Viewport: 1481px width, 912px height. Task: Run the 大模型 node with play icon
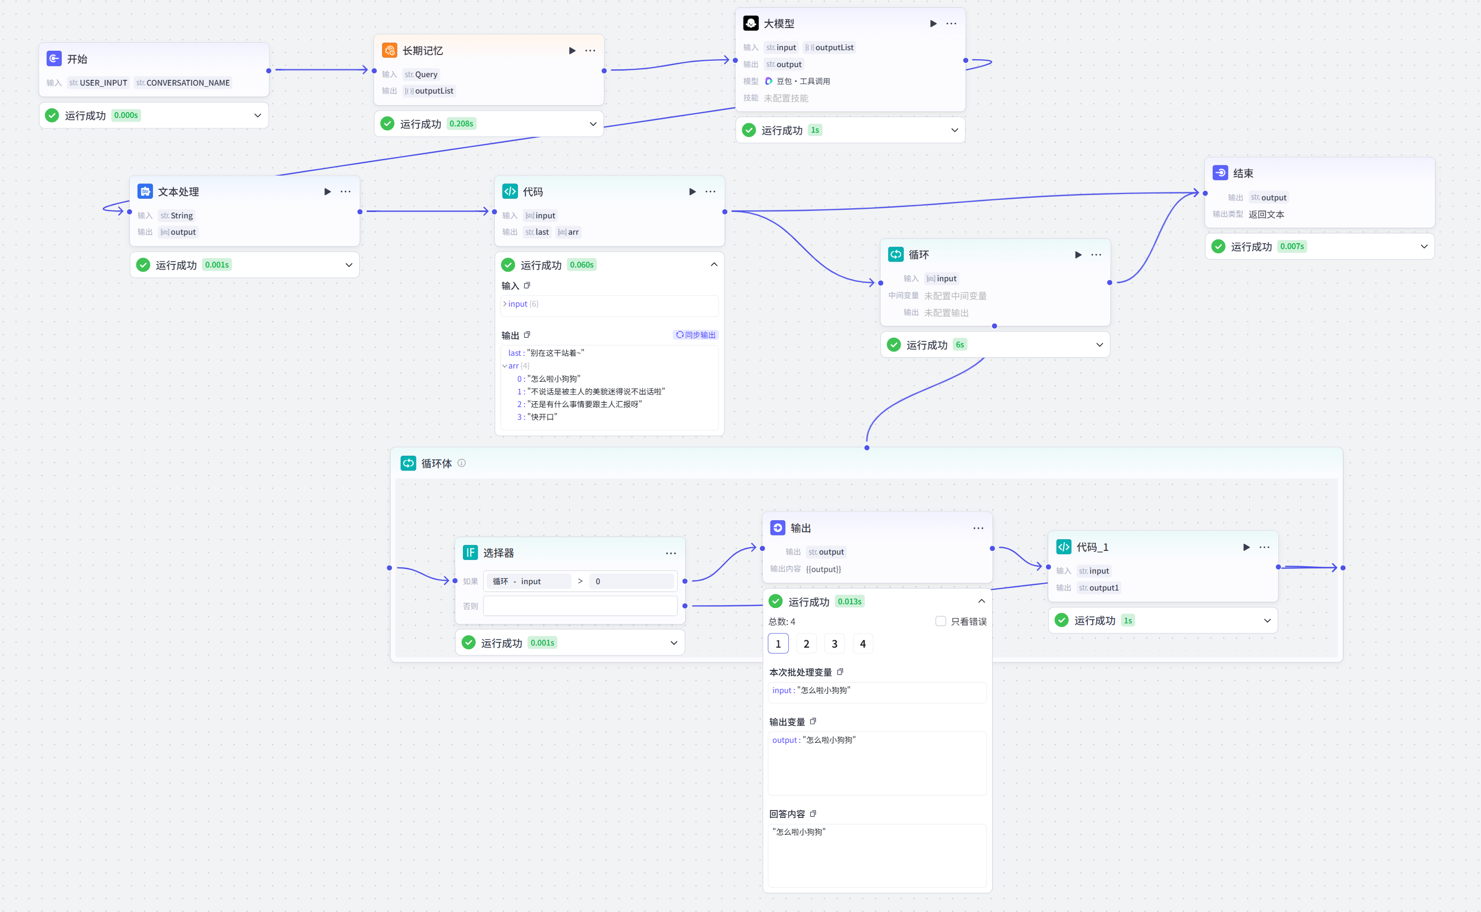pos(933,23)
